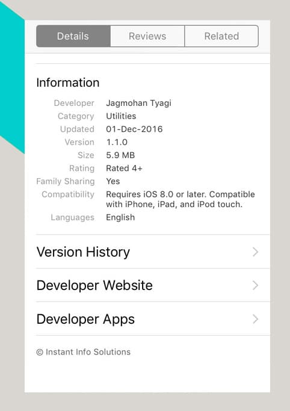Click the English language value

pos(120,217)
